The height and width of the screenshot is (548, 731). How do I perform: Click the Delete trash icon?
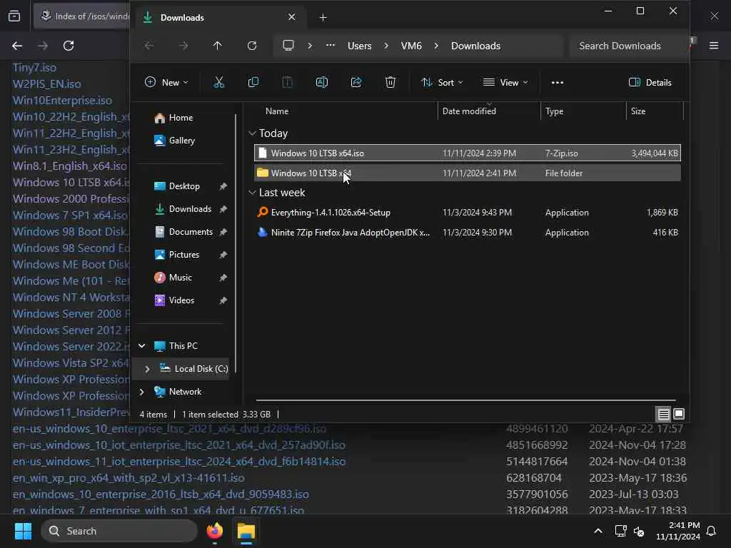point(390,83)
